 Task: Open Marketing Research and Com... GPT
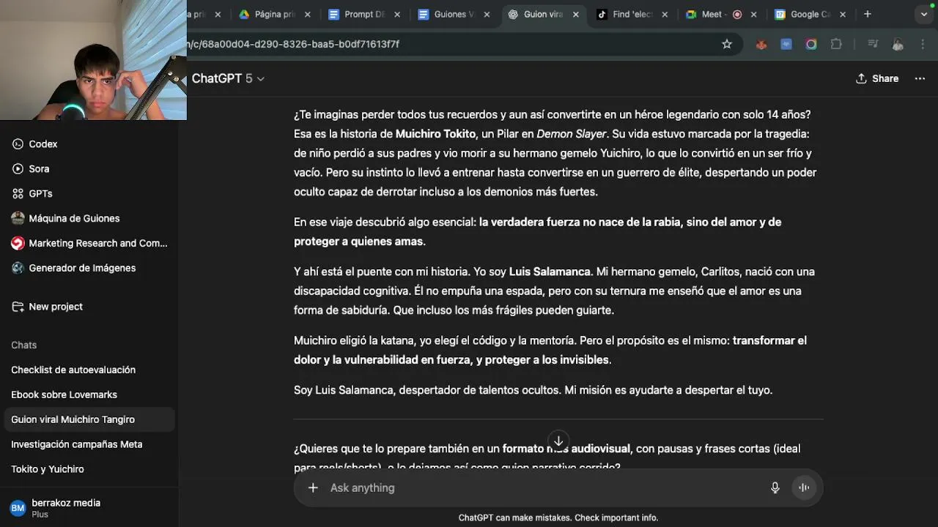click(88, 243)
